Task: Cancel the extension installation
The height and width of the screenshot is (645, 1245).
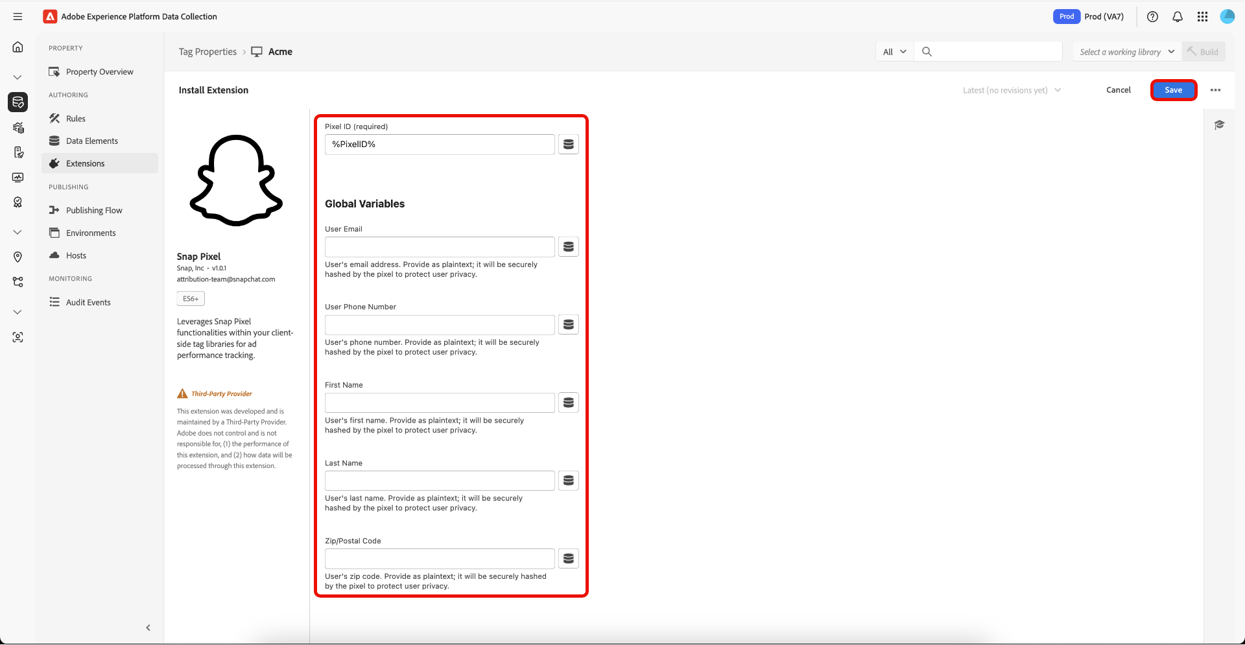Action: (1119, 90)
